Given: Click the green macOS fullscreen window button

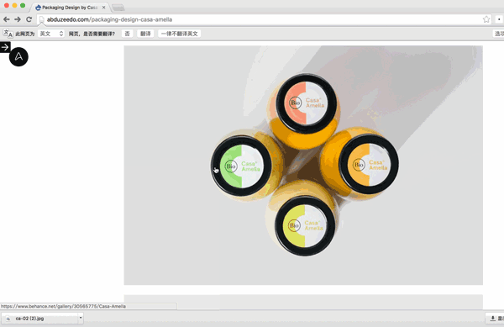Looking at the screenshot, I should click(x=23, y=6).
